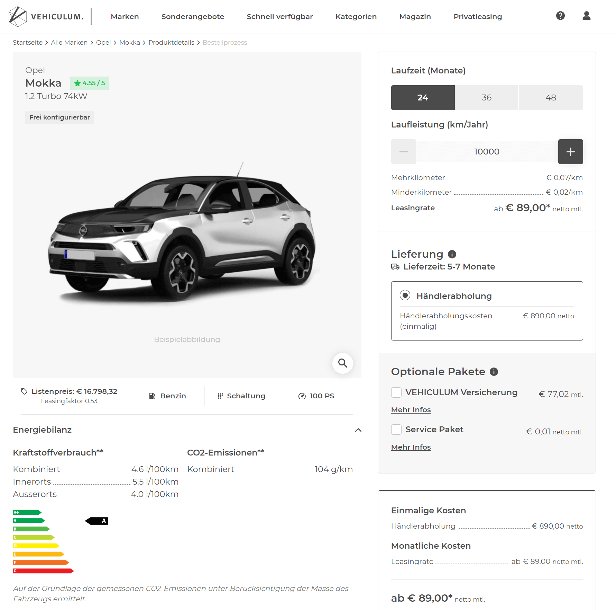
Task: Open Mehr Infos under Service Paket
Action: tap(411, 447)
